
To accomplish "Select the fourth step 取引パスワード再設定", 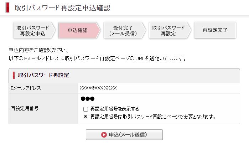I will pyautogui.click(x=168, y=30).
